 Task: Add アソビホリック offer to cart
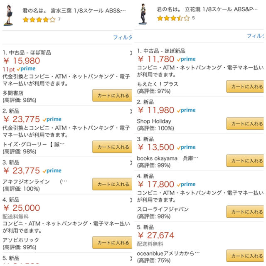tap(112, 242)
